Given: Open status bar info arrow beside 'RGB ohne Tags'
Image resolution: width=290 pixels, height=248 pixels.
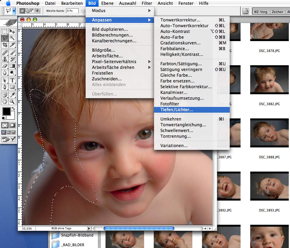Looking at the screenshot, I should tap(89, 229).
